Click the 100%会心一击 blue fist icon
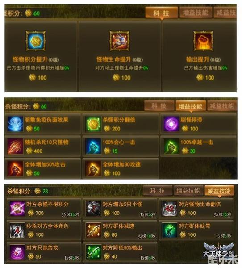Screen dimensions: 242x268 point(93,147)
